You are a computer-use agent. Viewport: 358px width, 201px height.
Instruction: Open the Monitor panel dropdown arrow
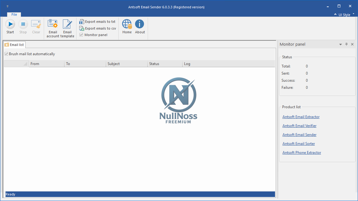340,44
